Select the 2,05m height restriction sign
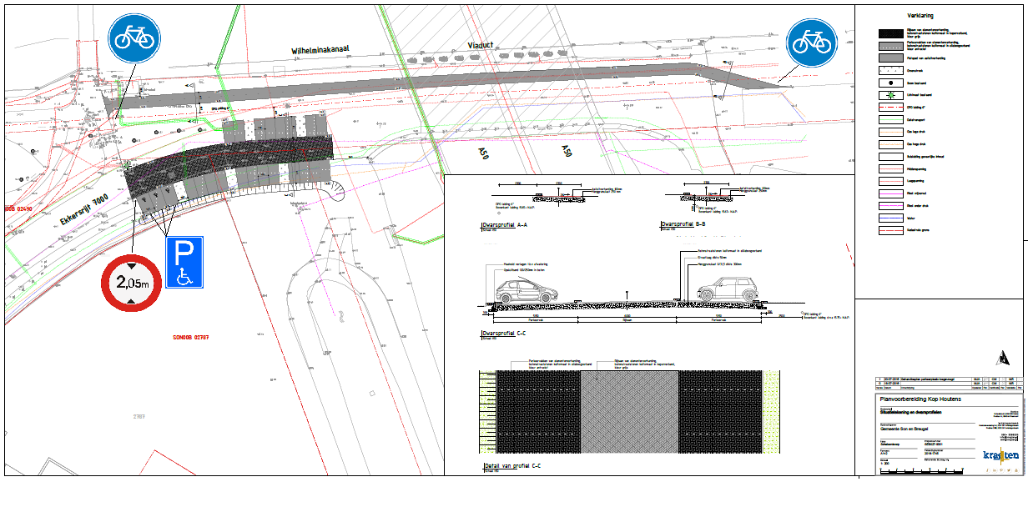 128,282
